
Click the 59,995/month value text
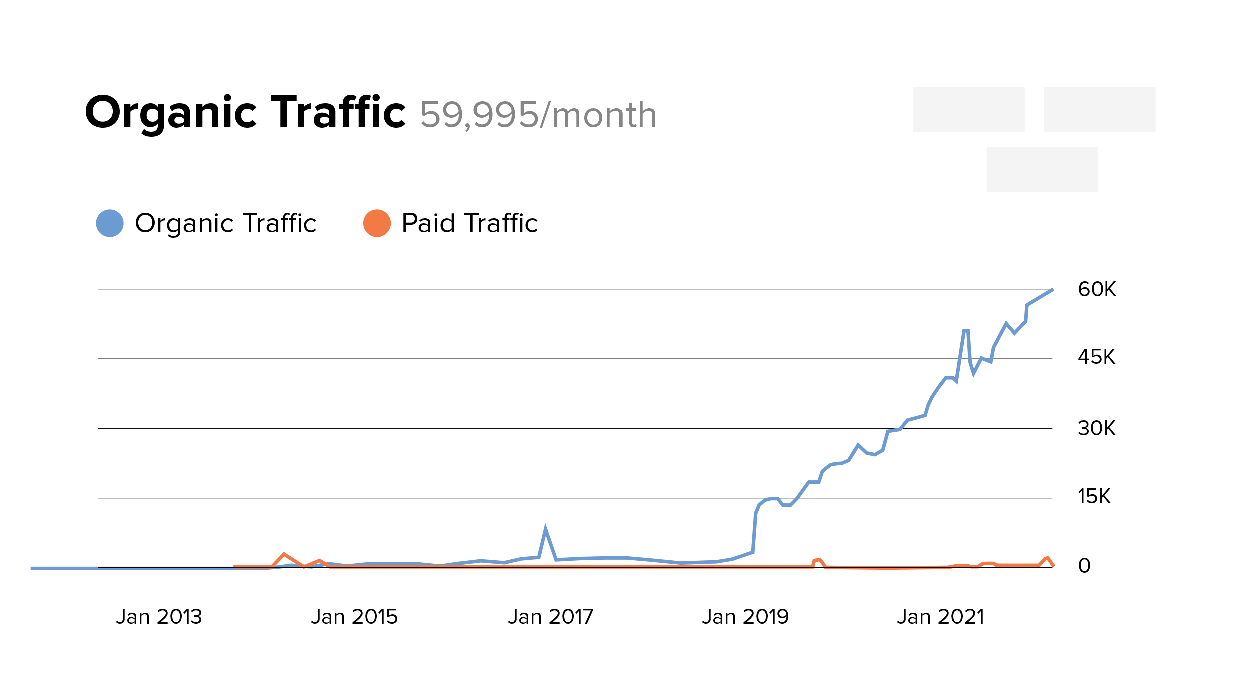538,115
